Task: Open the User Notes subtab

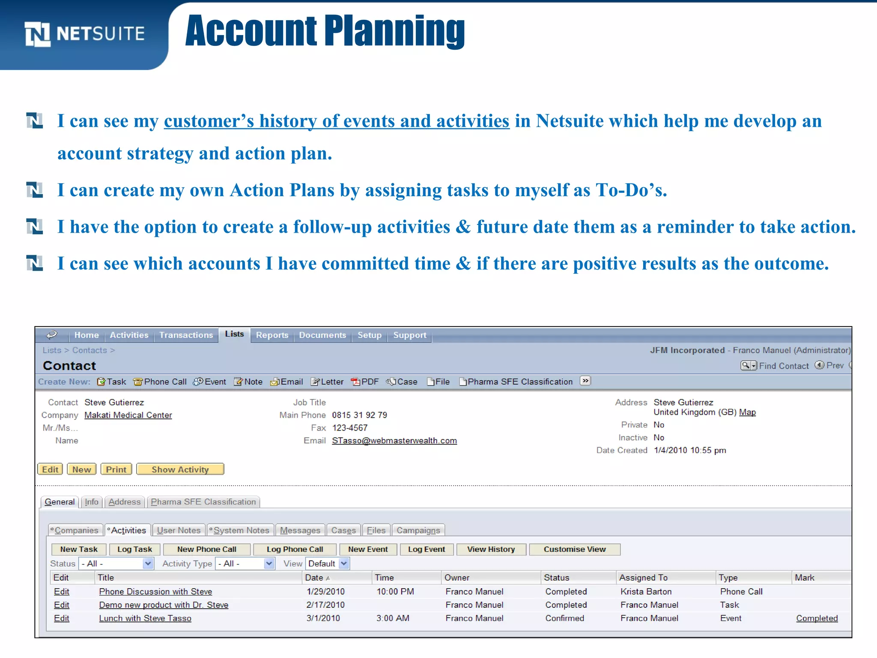Action: [179, 530]
